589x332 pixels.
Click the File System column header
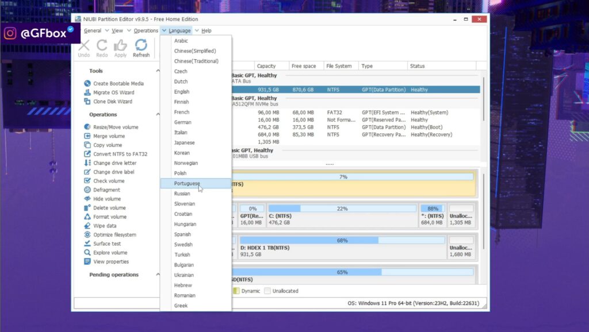(341, 66)
